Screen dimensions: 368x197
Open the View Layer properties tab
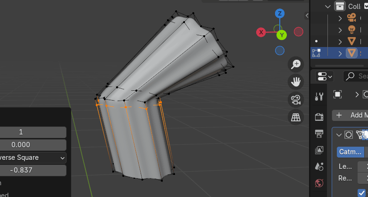click(x=319, y=150)
